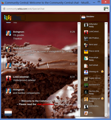Click "Nerd and Proud:" name in chat
Image resolution: width=111 pixels, height=120 pixels.
coord(22,48)
